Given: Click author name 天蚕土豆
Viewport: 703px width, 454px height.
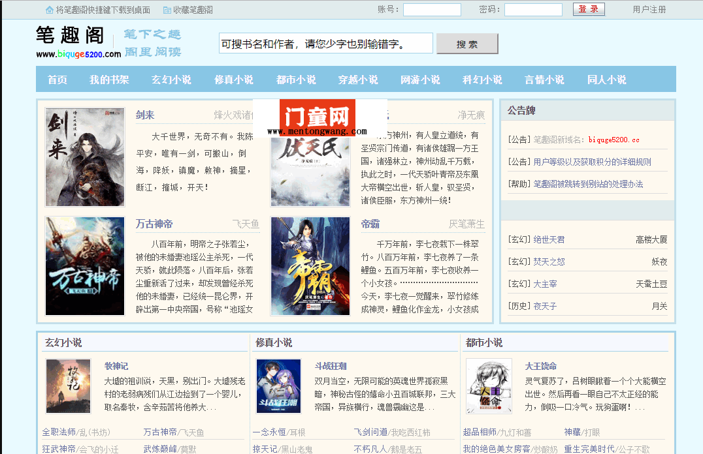Looking at the screenshot, I should click(651, 284).
